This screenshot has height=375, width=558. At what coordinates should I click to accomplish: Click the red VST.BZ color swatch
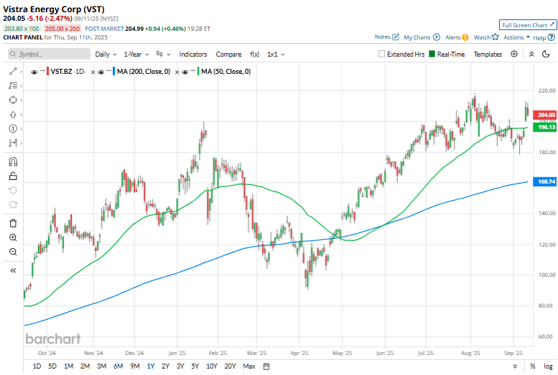pos(47,72)
